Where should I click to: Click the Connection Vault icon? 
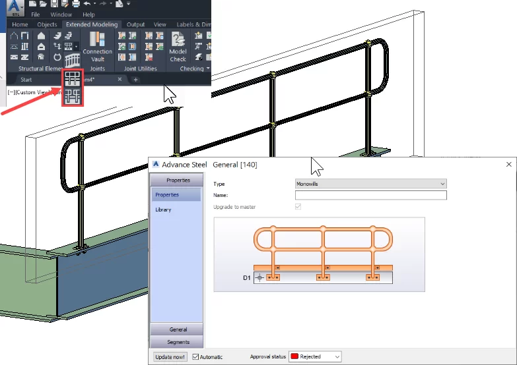coord(97,41)
